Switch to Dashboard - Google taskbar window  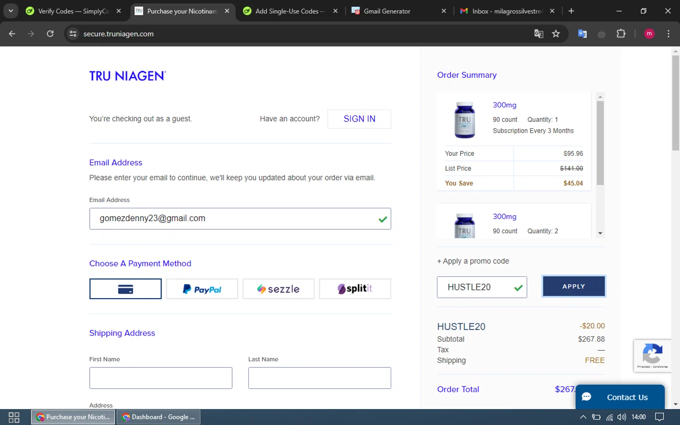click(159, 417)
